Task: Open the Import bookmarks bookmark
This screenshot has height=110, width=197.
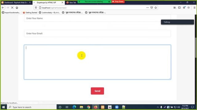Action: (x=11, y=13)
